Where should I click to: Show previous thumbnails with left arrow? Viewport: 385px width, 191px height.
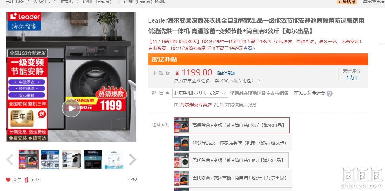pyautogui.click(x=10, y=160)
